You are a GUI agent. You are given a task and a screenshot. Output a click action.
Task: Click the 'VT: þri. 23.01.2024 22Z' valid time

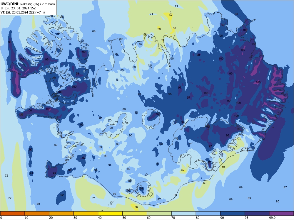pos(18,12)
